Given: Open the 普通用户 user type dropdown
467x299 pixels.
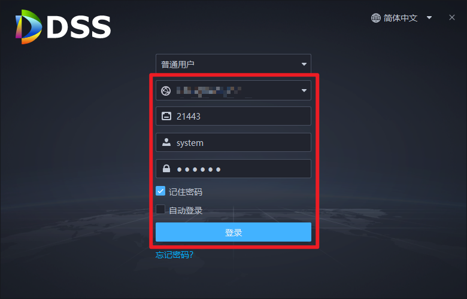Looking at the screenshot, I should (x=233, y=63).
